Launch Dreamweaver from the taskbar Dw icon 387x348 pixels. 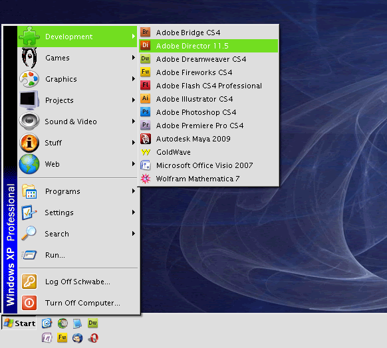pos(93,323)
